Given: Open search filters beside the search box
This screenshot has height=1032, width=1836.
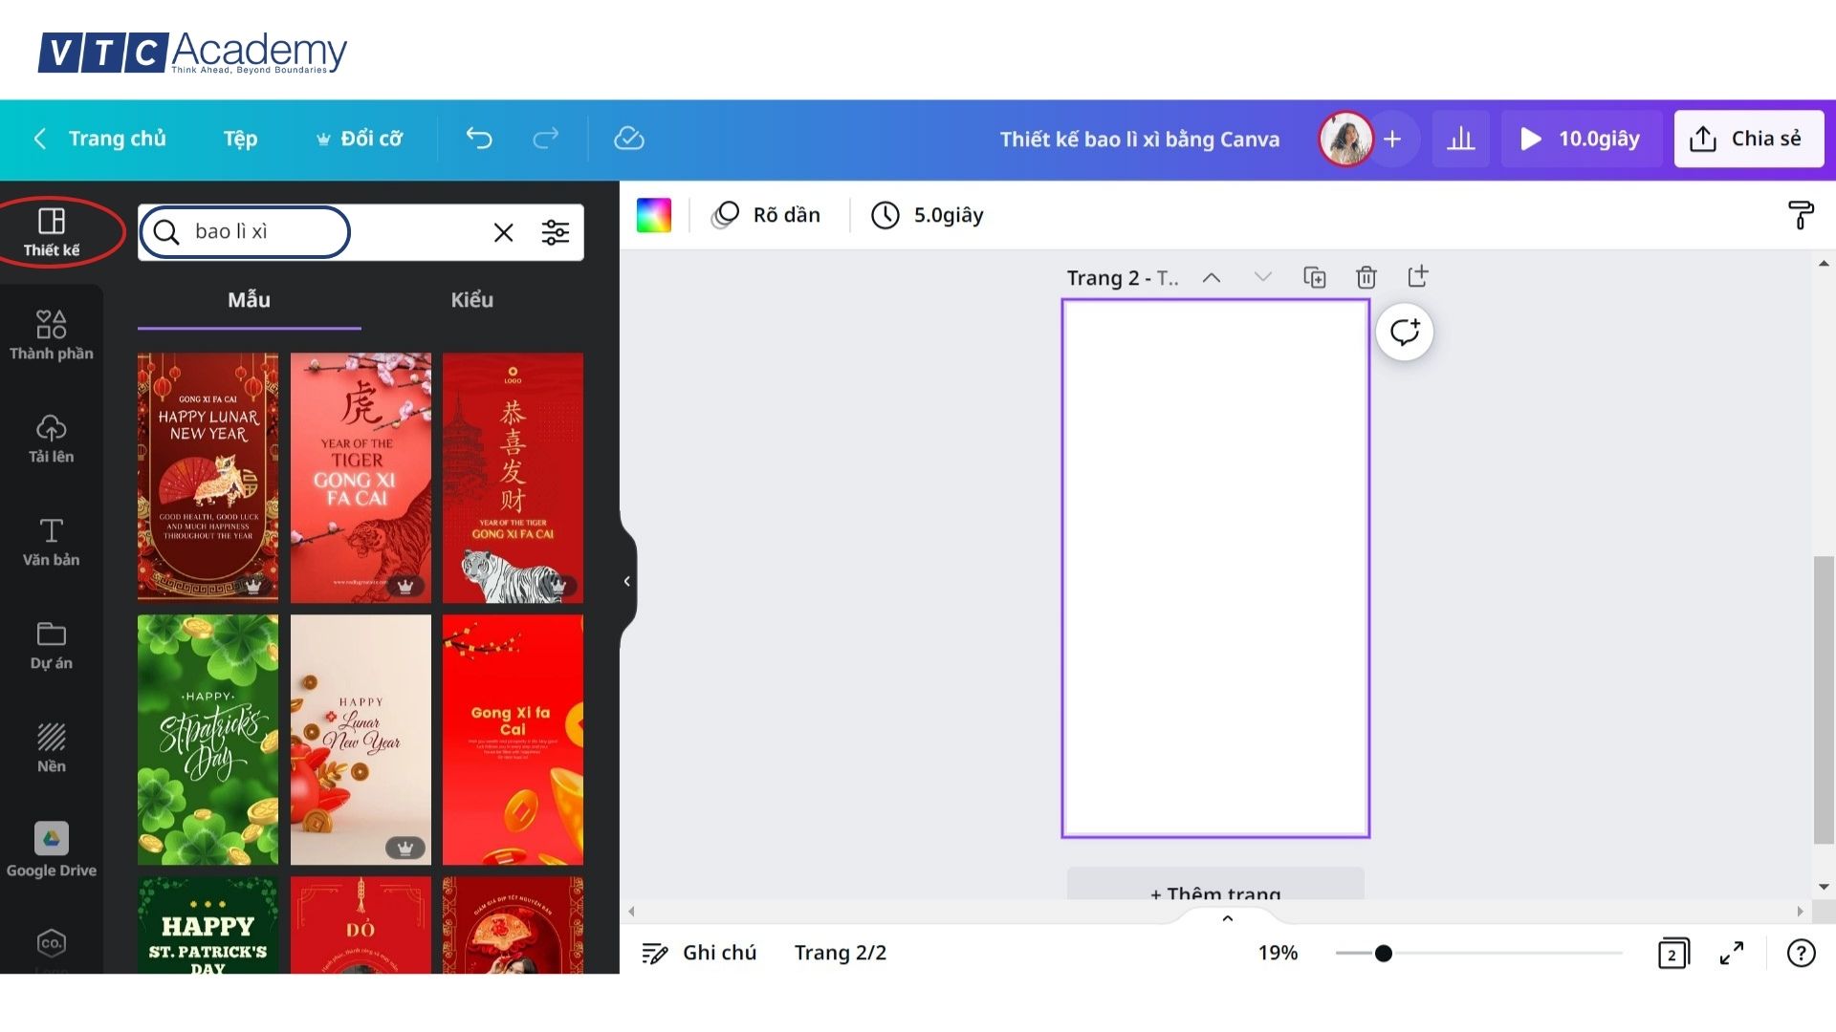Looking at the screenshot, I should [x=556, y=231].
